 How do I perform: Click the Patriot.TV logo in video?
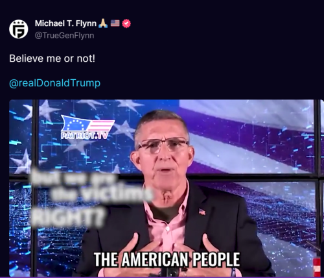click(x=87, y=127)
